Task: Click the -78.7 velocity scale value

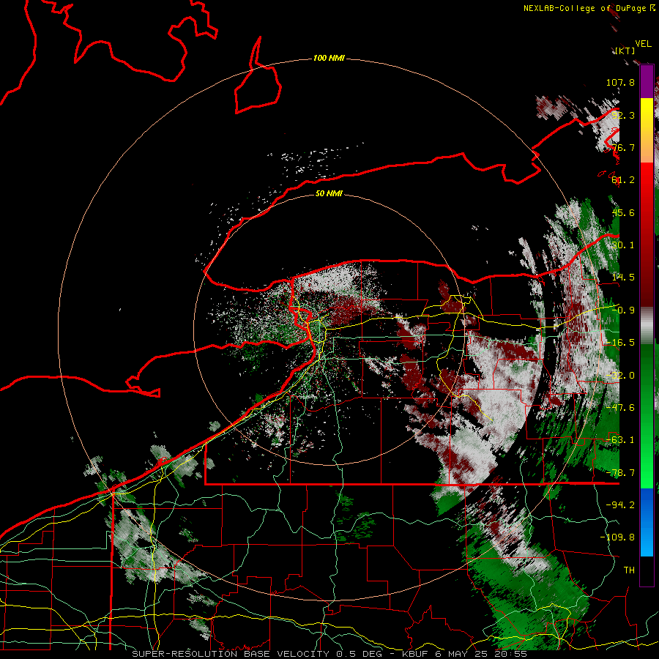Action: point(620,473)
